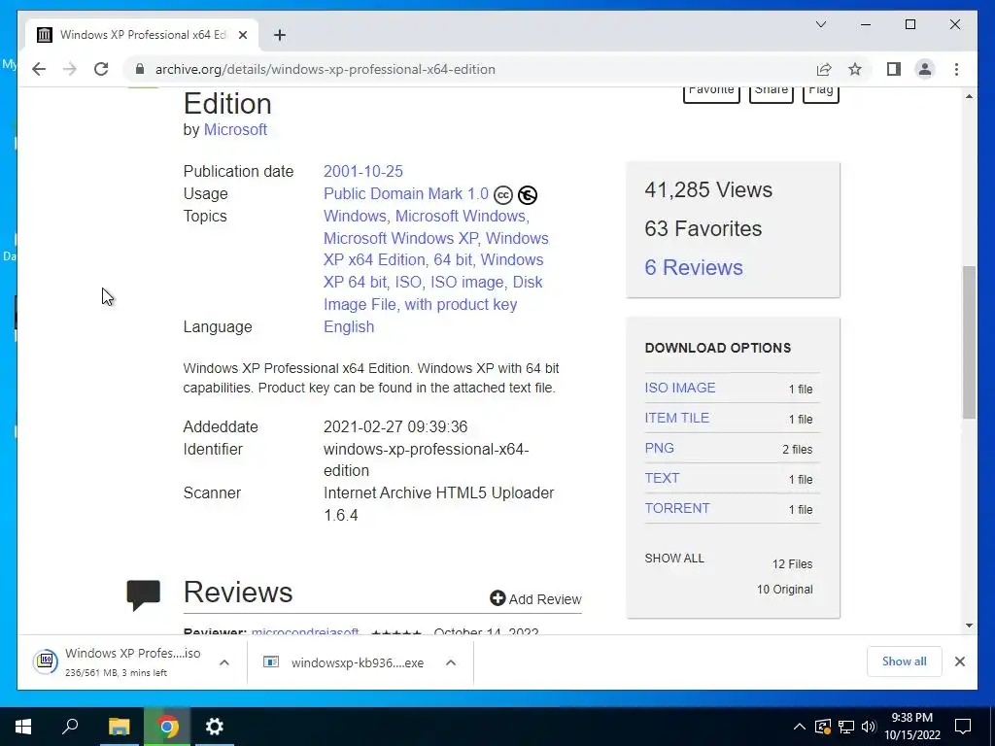This screenshot has height=746, width=995.
Task: Go back to the previous page
Action: point(39,69)
